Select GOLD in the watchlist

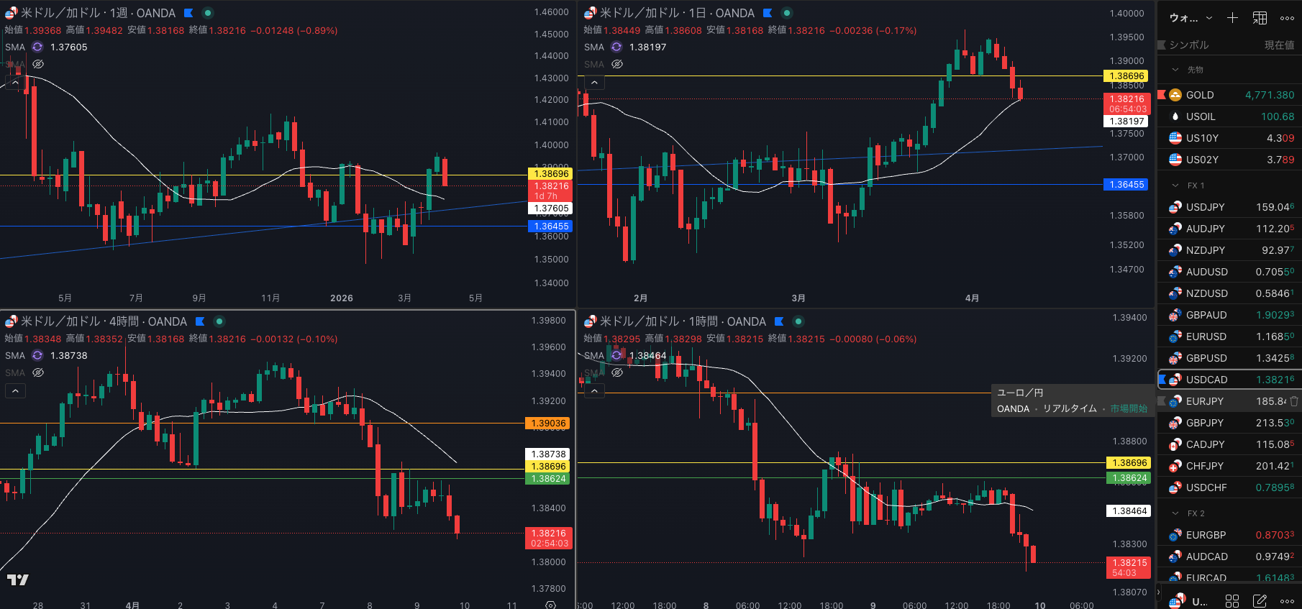coord(1199,95)
